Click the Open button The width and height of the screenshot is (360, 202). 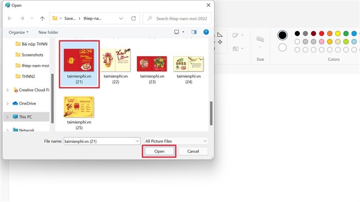(x=159, y=151)
